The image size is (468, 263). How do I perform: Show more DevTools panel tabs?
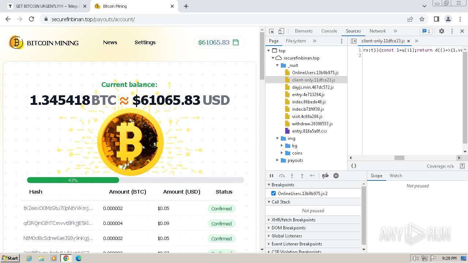click(395, 31)
